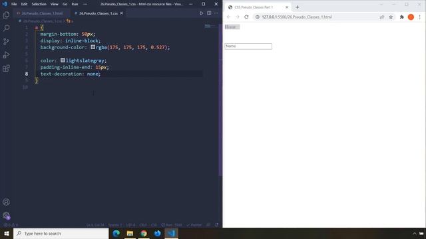Switch to VS Code from taskbar
Image resolution: width=426 pixels, height=239 pixels.
171,233
